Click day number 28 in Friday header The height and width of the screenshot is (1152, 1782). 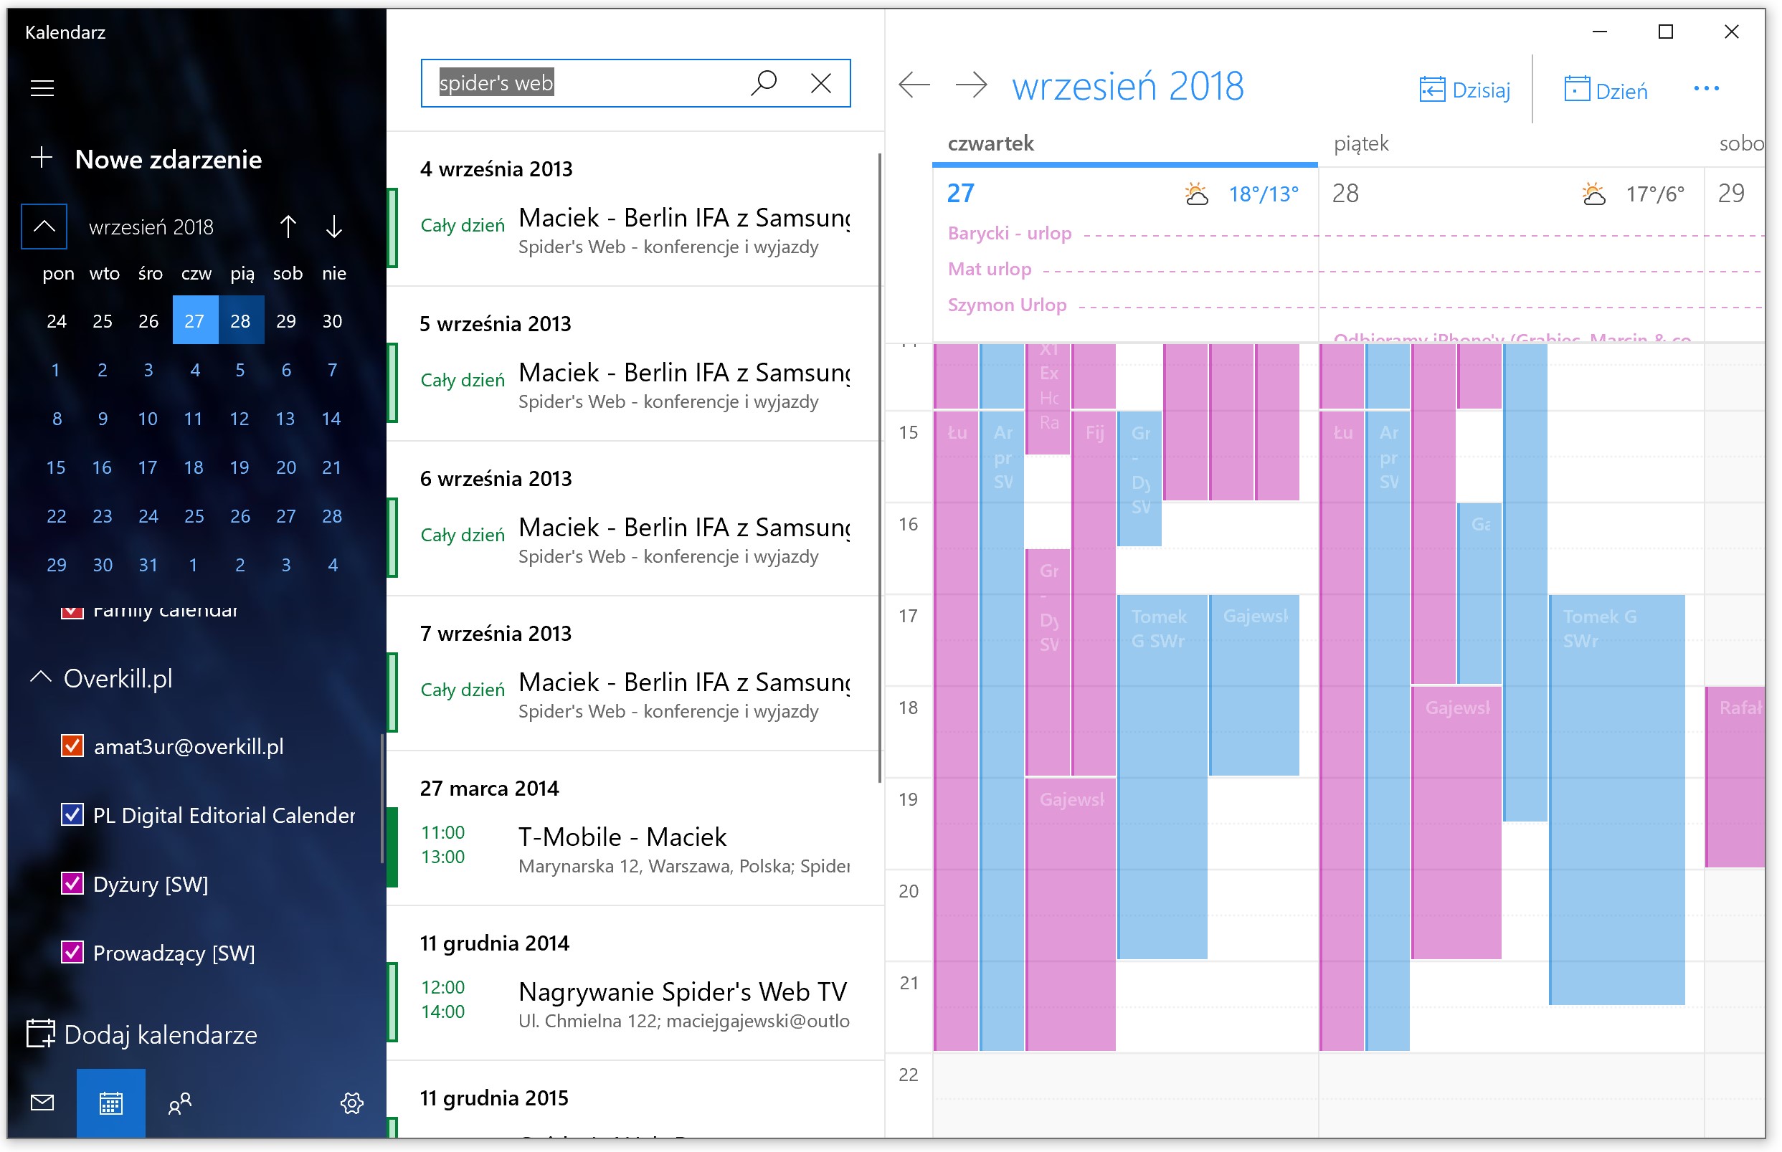(1345, 193)
